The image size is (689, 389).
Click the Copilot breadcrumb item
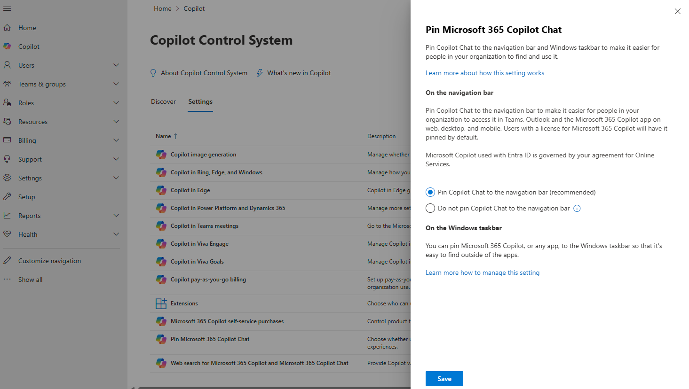tap(194, 8)
